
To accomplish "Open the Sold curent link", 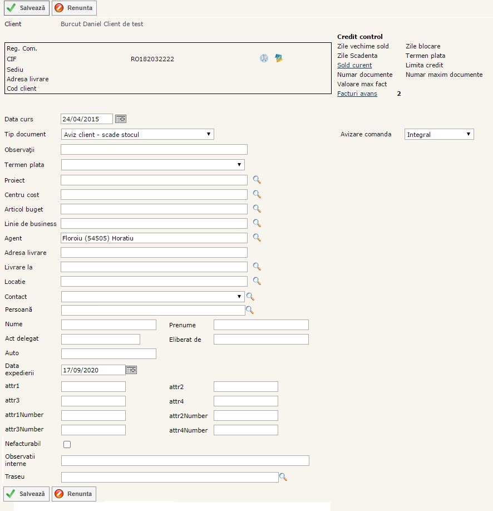I will click(x=354, y=65).
